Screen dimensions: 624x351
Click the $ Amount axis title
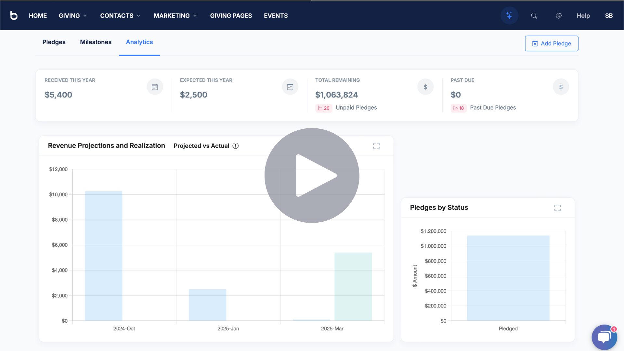tap(415, 276)
